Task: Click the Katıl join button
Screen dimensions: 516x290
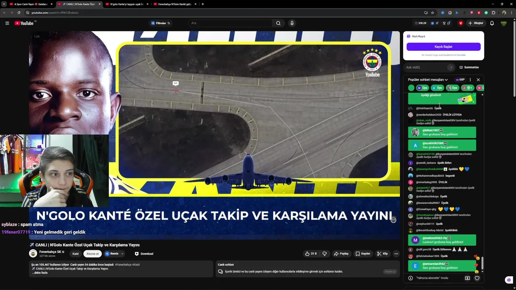Action: [75, 254]
